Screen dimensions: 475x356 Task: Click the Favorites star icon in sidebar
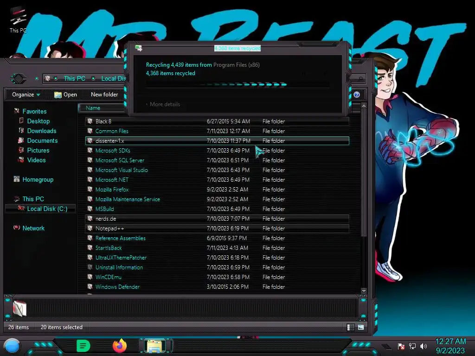17,111
